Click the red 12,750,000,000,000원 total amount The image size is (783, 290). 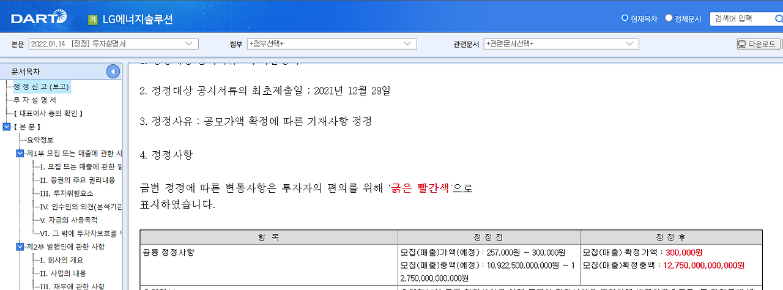[703, 266]
